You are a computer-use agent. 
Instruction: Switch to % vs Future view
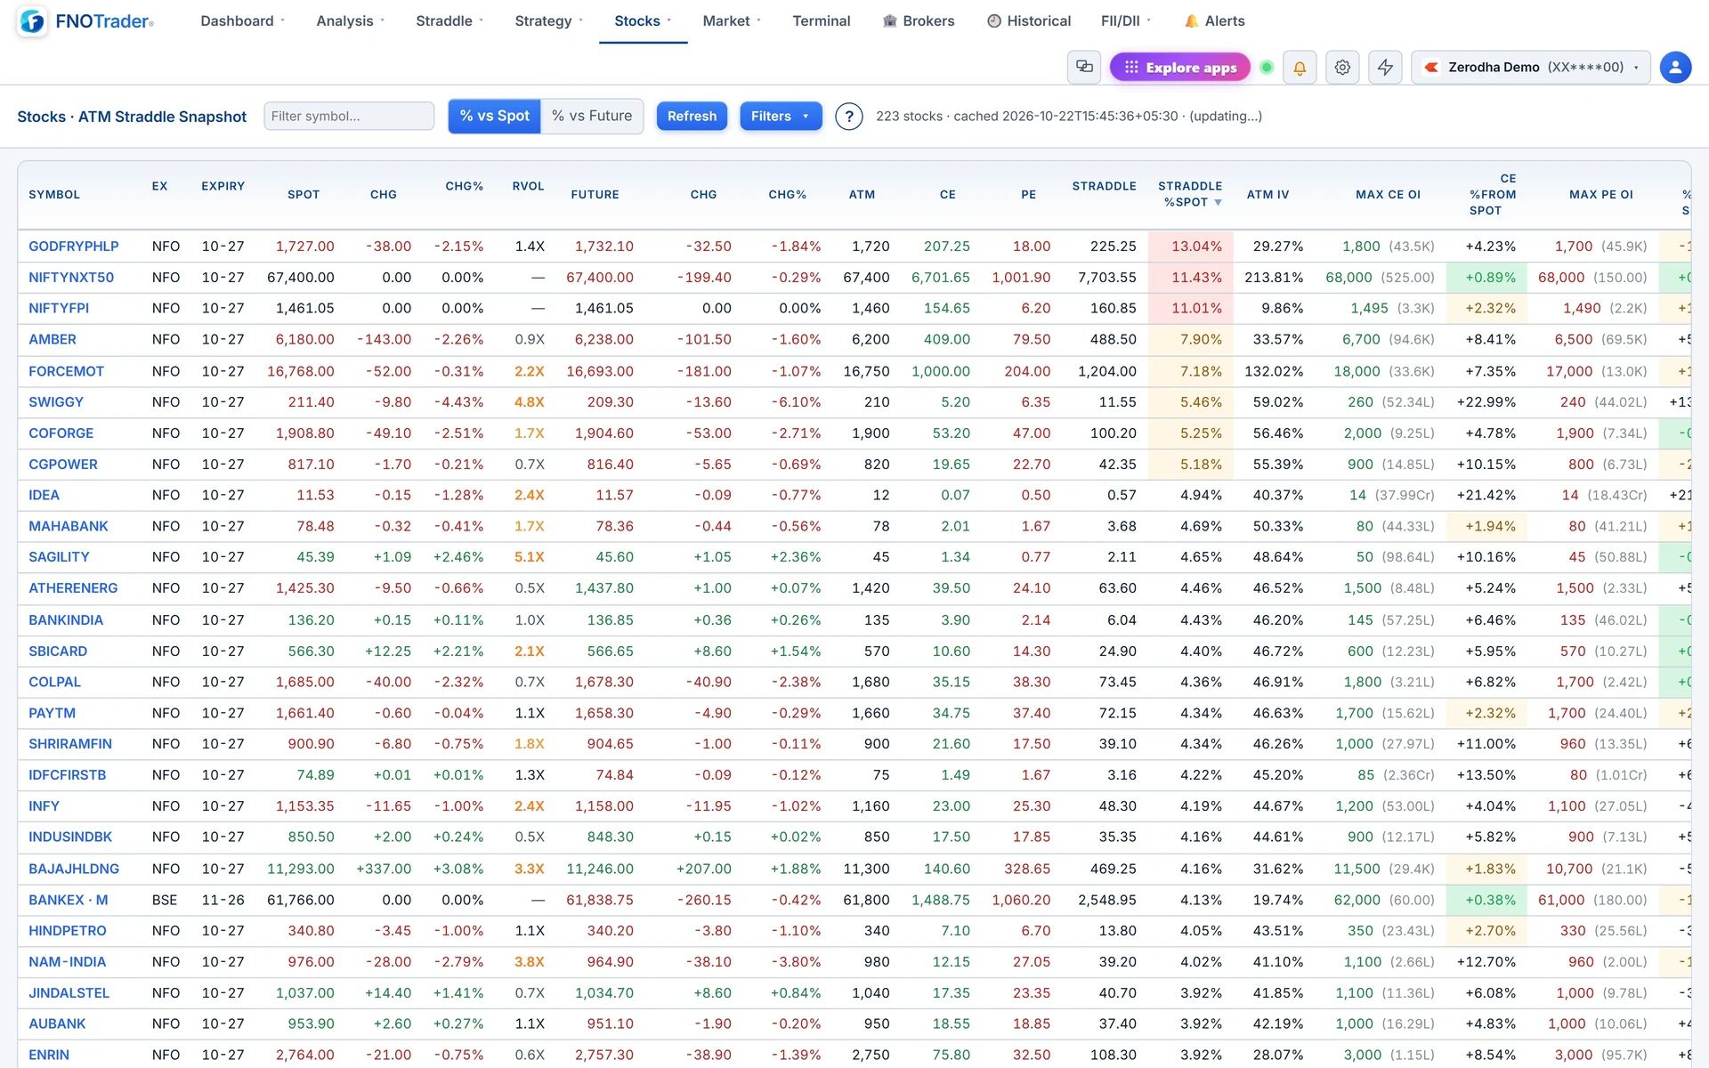tap(592, 117)
